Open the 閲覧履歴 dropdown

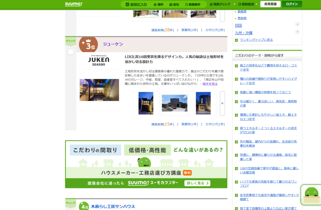(x=248, y=4)
